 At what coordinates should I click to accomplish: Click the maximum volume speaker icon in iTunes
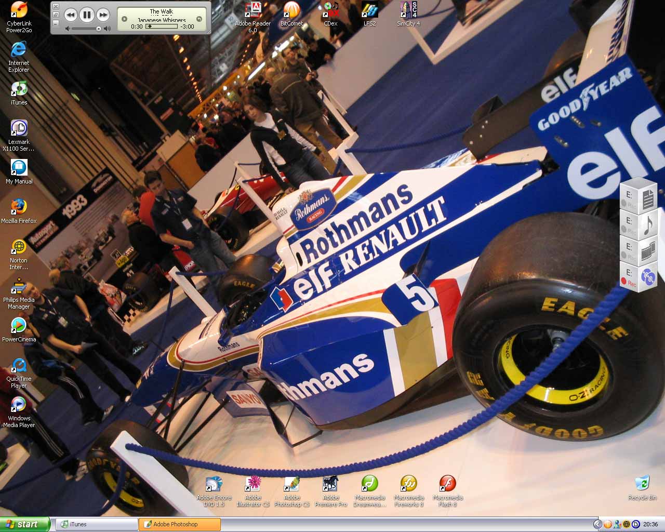[x=107, y=29]
